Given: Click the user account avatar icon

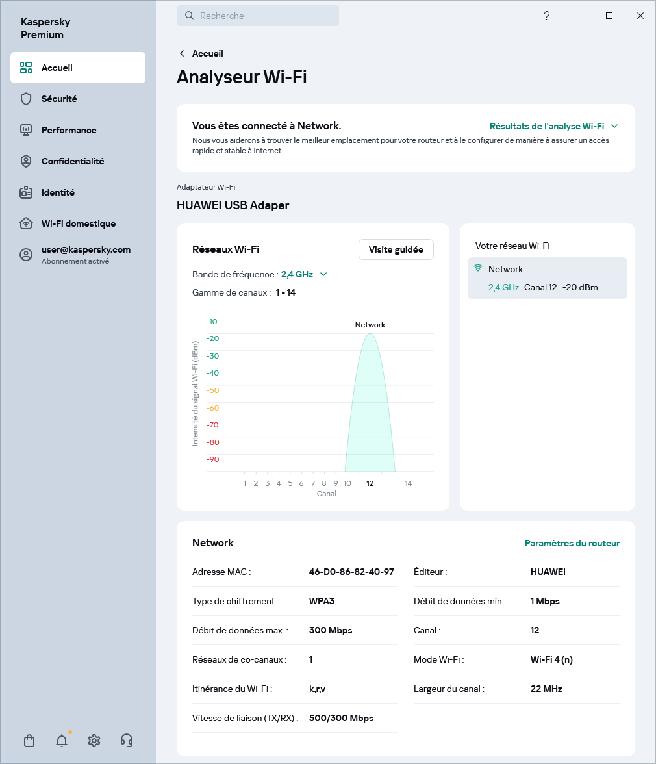Looking at the screenshot, I should [26, 255].
